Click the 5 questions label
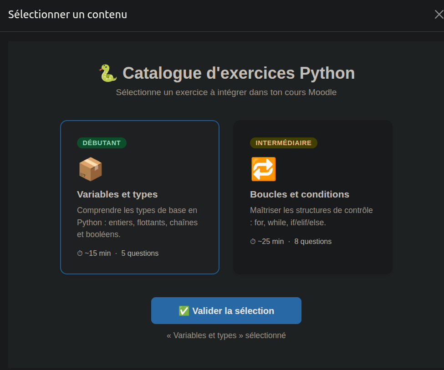Screen dimensions: 444x370 (x=140, y=253)
